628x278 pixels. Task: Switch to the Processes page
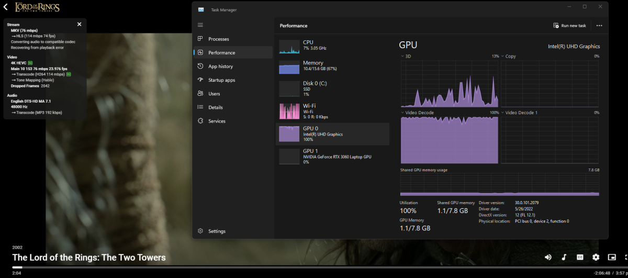[218, 39]
